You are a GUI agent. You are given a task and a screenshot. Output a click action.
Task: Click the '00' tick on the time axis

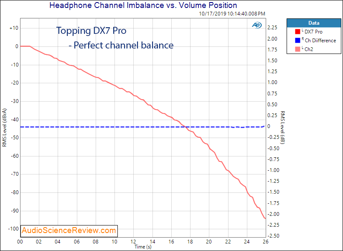click(20, 242)
